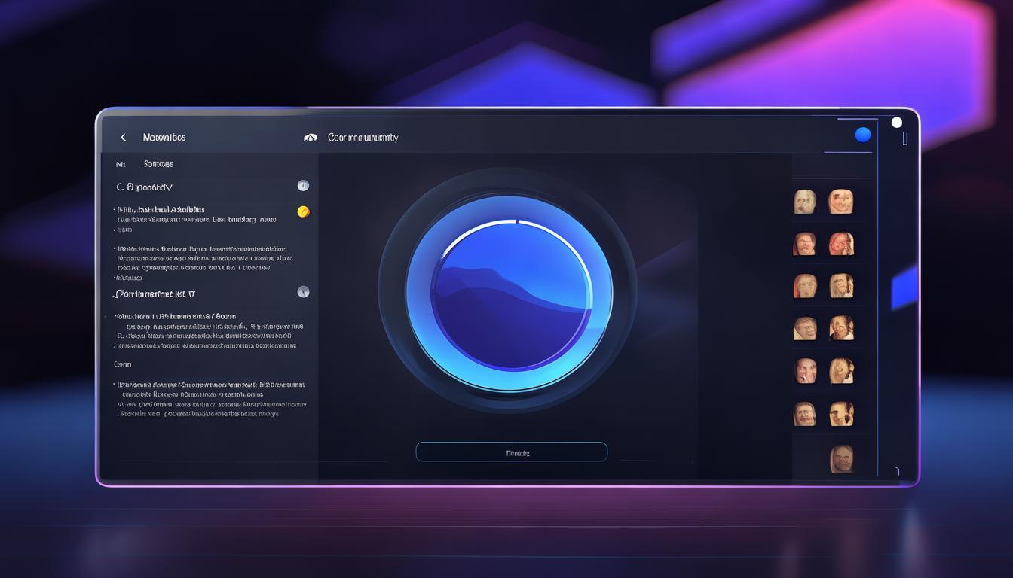Select the first avatar thumbnail in the grid
The image size is (1013, 578).
tap(805, 202)
